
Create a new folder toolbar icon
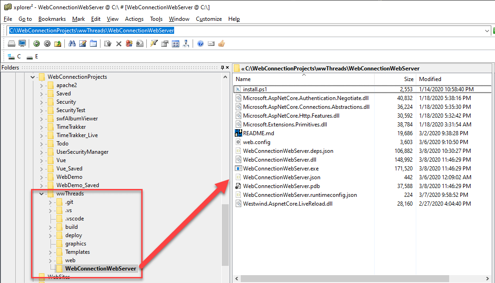coord(93,44)
